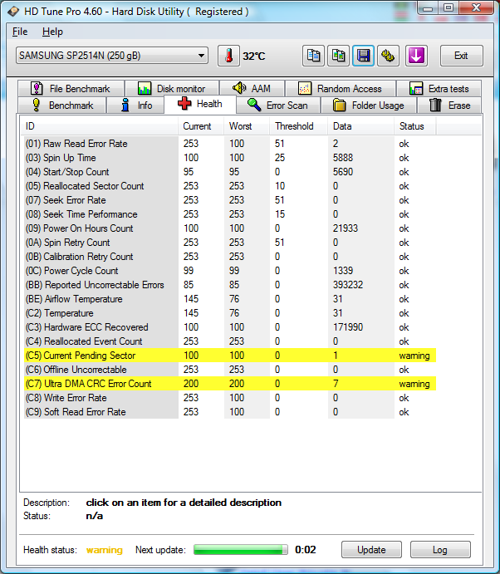Select (BB) Reported Uncorrectable Errors row

click(230, 285)
